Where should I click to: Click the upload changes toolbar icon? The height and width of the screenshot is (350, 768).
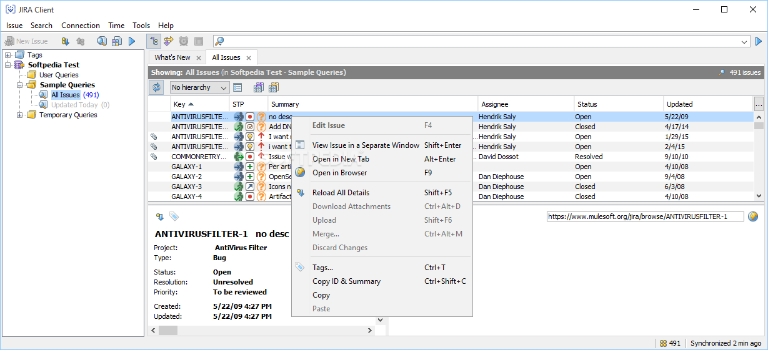(x=80, y=41)
